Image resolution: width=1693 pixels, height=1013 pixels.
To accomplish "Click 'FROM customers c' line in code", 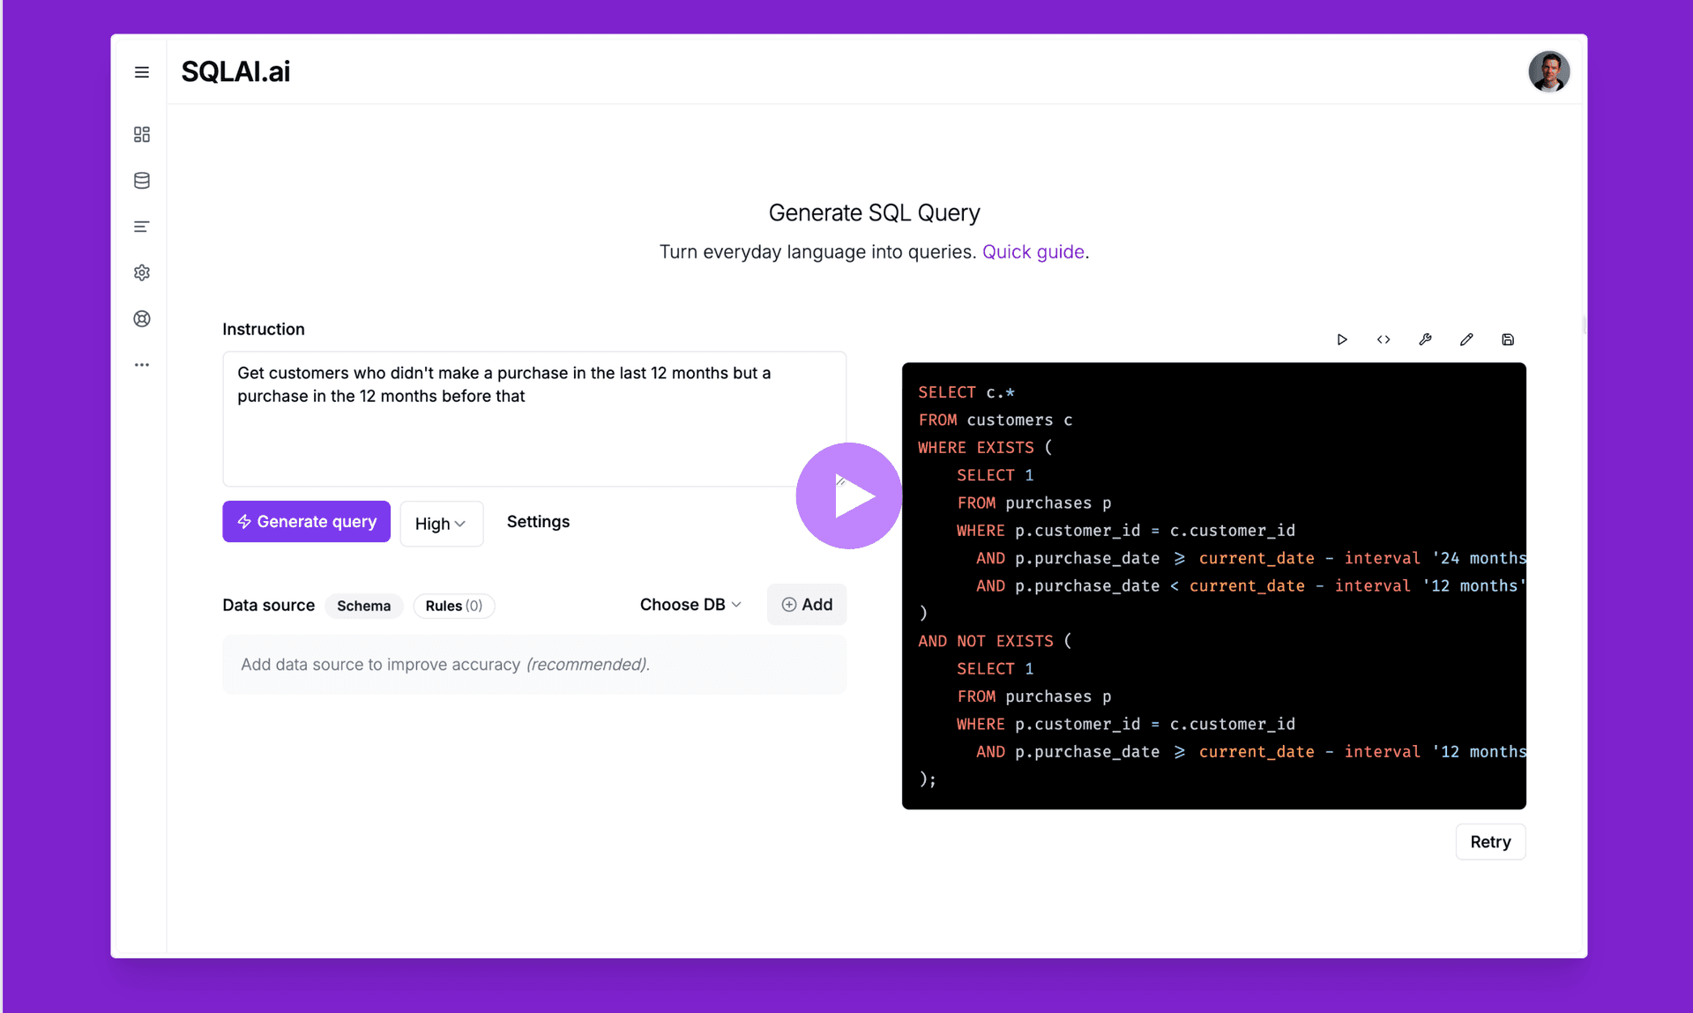I will (995, 420).
